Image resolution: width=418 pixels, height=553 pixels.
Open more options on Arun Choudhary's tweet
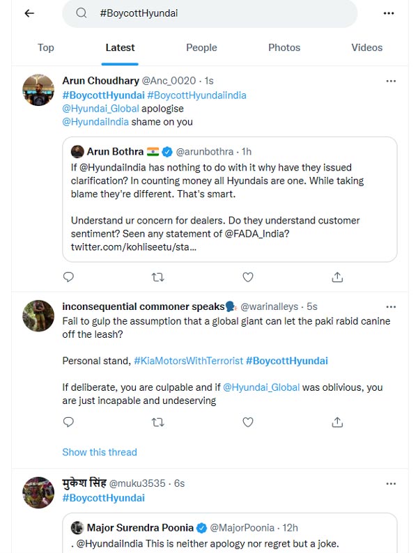coord(392,81)
